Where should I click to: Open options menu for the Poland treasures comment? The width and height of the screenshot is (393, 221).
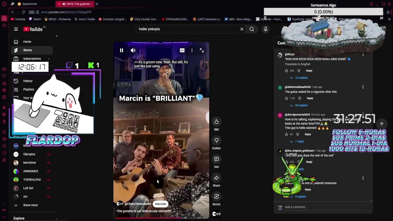[x=363, y=178]
